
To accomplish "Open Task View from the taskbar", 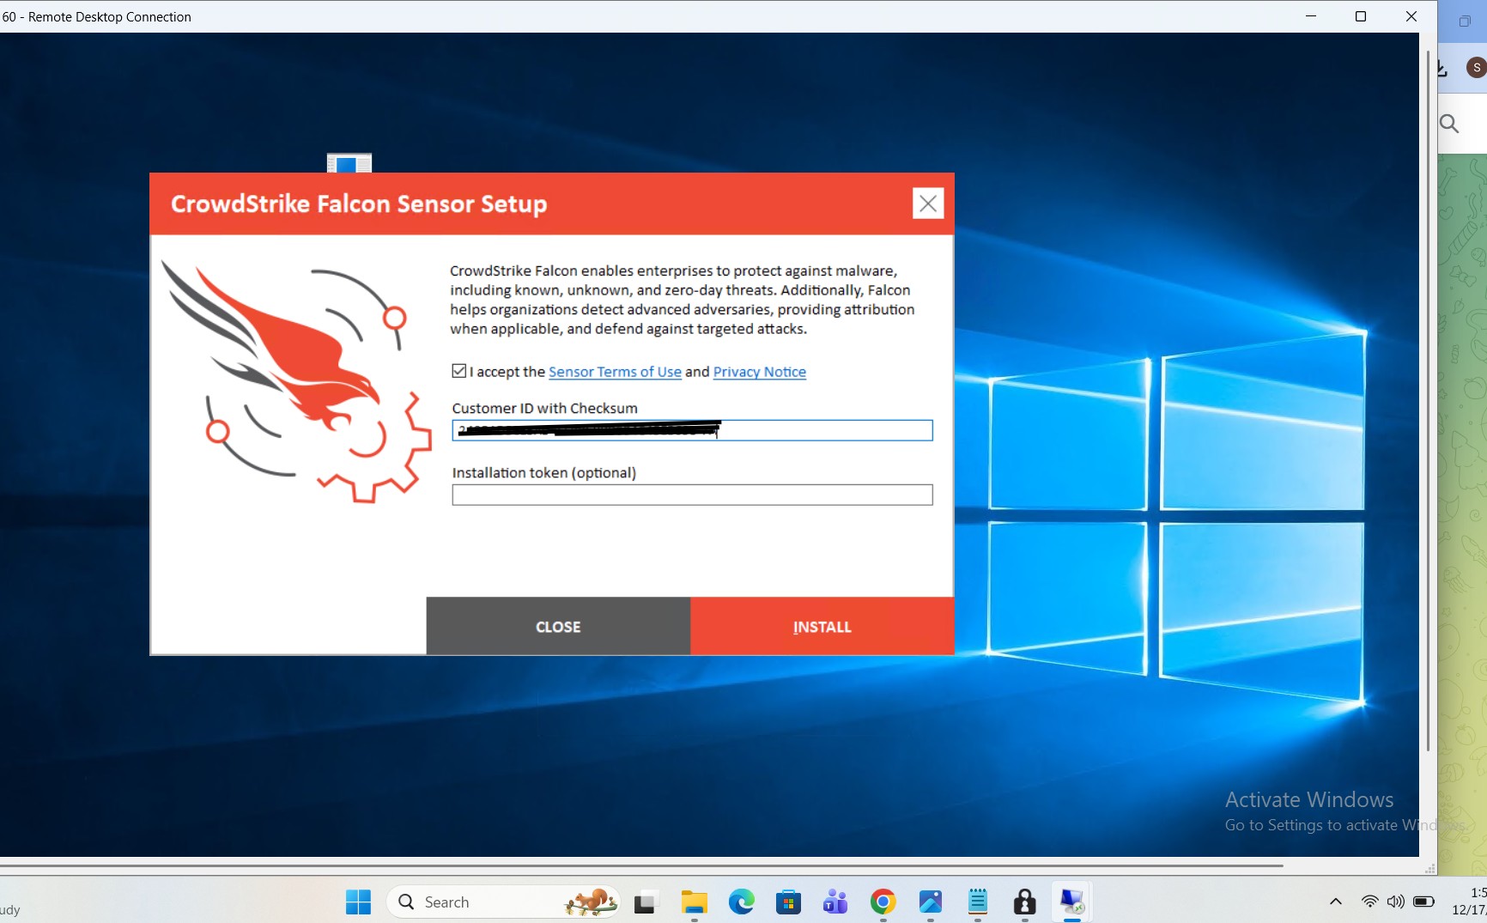I will 645,902.
